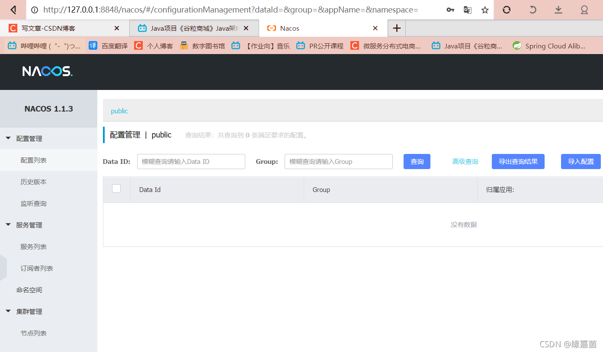Screen dimensions: 603x352
Task: Reload the page using the refresh icon
Action: pyautogui.click(x=506, y=10)
